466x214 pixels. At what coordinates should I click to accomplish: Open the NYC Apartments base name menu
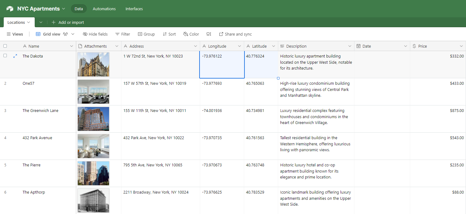pos(41,9)
